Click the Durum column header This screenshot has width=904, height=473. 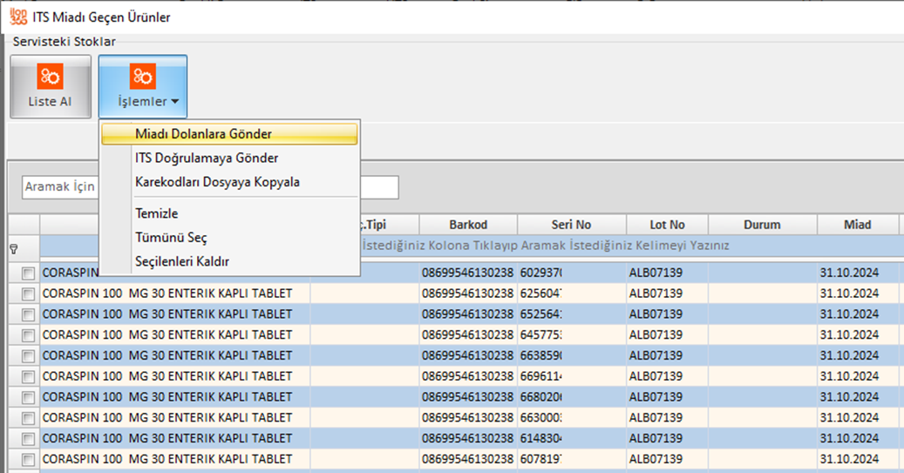pos(762,225)
